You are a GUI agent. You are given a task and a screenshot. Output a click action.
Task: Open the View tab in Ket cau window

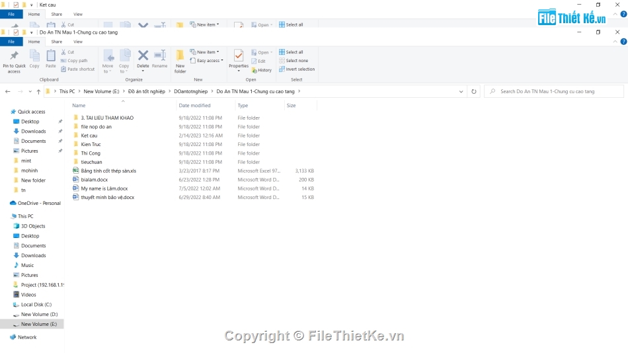(78, 15)
